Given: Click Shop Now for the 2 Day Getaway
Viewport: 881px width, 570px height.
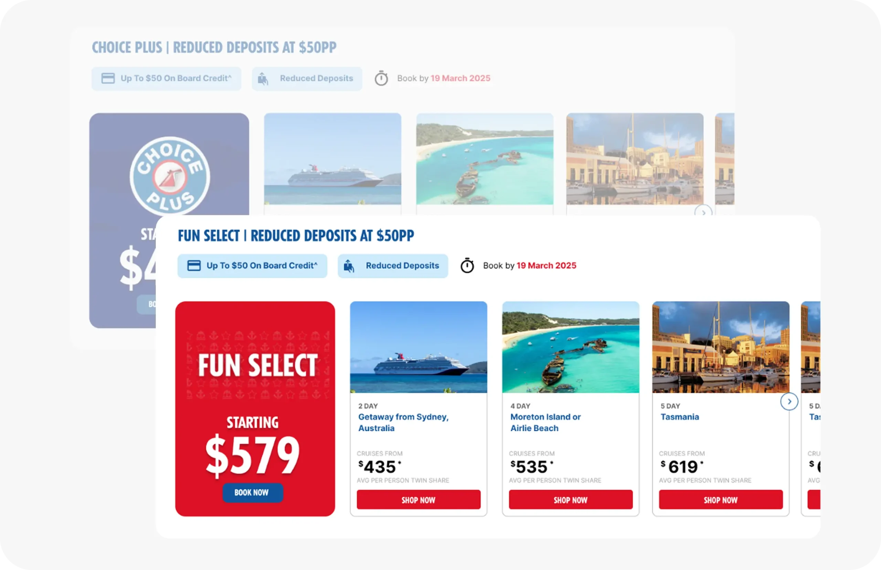Looking at the screenshot, I should [419, 500].
